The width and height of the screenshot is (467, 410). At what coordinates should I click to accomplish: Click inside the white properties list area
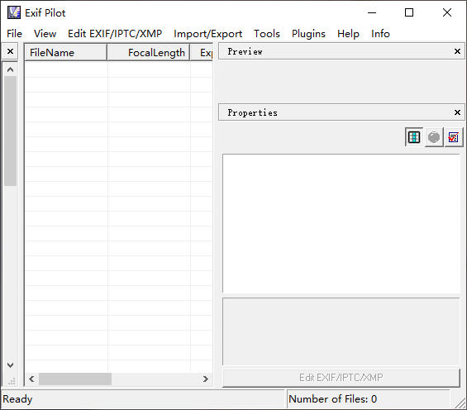[341, 224]
